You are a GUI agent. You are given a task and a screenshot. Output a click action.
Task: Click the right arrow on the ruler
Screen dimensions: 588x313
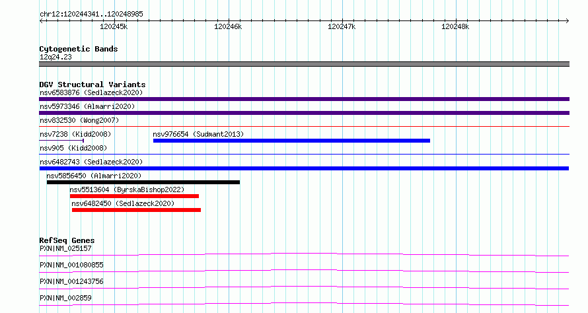568,21
